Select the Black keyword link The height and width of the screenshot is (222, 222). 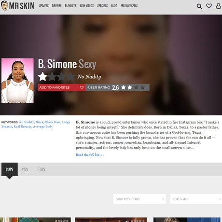40,122
